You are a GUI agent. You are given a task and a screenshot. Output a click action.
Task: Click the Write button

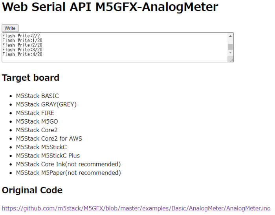[x=10, y=28]
